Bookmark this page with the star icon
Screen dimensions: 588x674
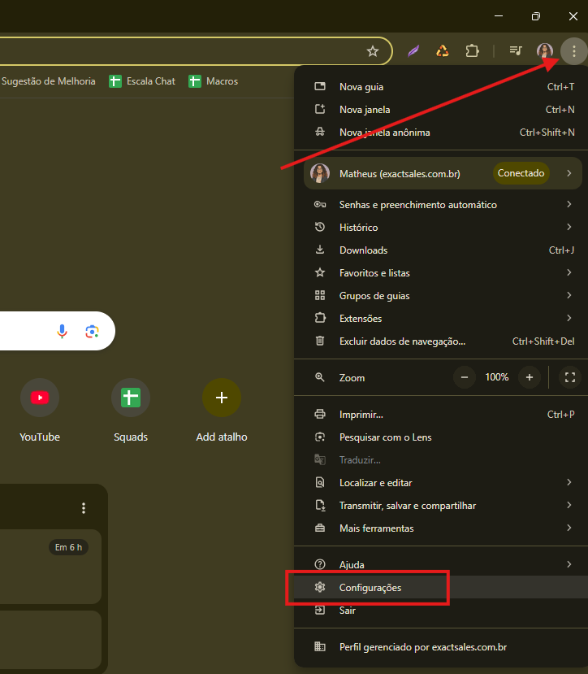(373, 51)
